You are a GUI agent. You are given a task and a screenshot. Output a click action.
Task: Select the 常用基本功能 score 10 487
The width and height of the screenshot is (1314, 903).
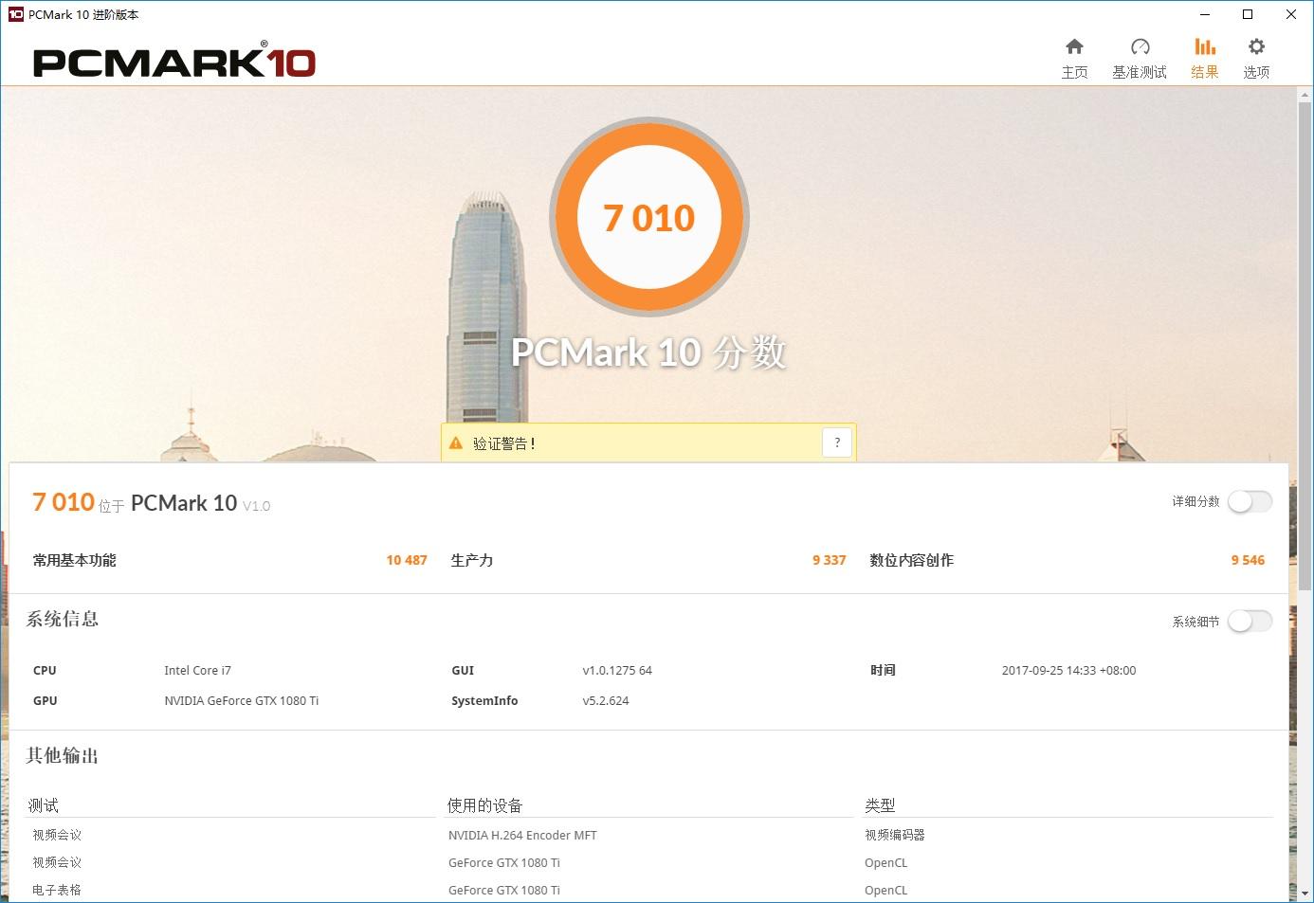click(x=406, y=559)
